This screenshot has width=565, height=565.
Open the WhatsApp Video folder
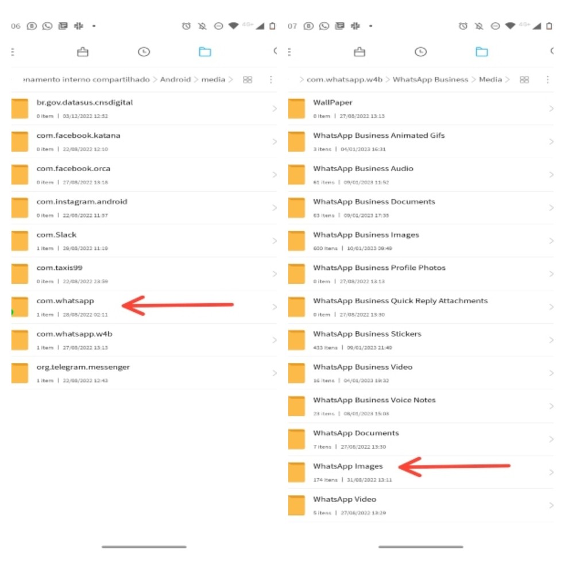click(x=420, y=505)
